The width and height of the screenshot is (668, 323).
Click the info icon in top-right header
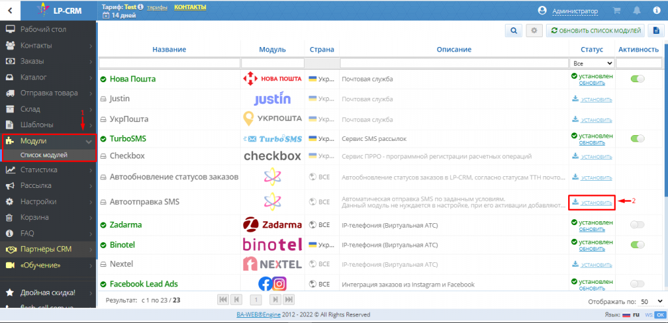tap(656, 11)
